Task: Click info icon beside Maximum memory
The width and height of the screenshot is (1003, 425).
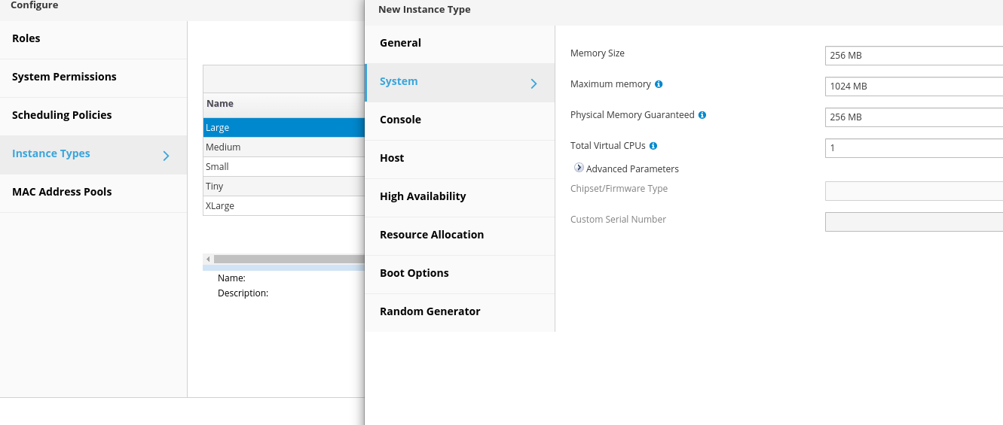Action: pos(659,84)
